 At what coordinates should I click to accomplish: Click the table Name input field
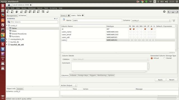tap(97, 20)
